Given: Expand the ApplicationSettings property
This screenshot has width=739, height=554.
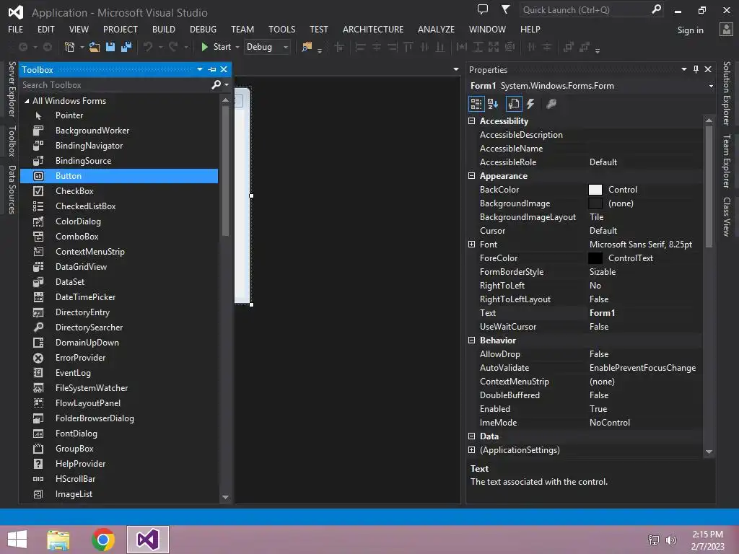Looking at the screenshot, I should click(471, 450).
